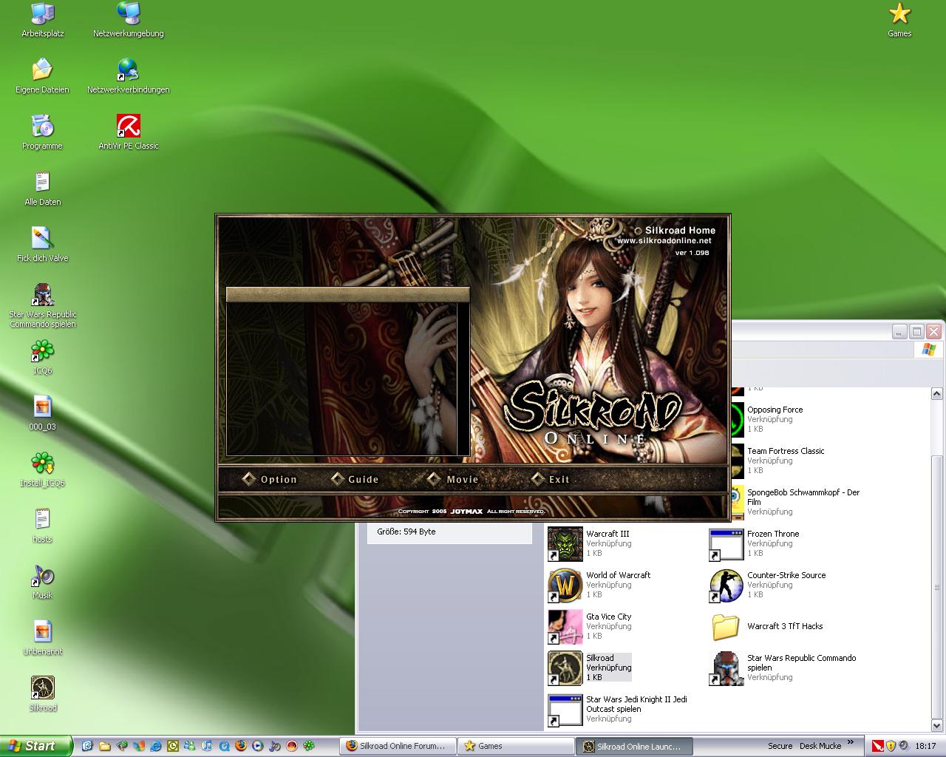The width and height of the screenshot is (946, 757).
Task: Select the World of Warcraft shortcut icon
Action: click(x=565, y=585)
